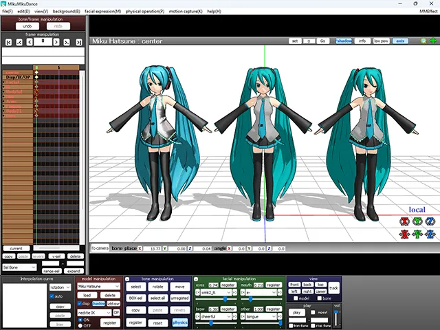Viewport: 440px width, 330px height.
Task: Open the tongue other-morph dropdown
Action: click(261, 316)
